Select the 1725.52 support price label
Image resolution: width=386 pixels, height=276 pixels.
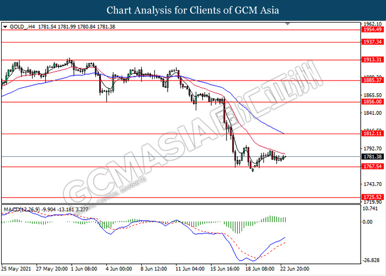tap(372, 197)
